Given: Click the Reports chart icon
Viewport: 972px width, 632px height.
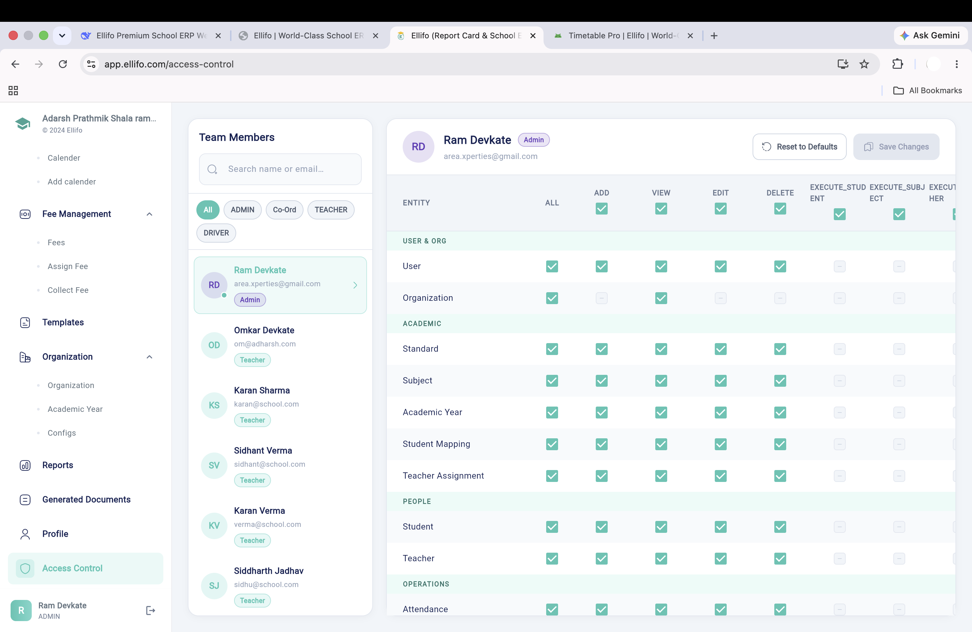Looking at the screenshot, I should (x=25, y=465).
